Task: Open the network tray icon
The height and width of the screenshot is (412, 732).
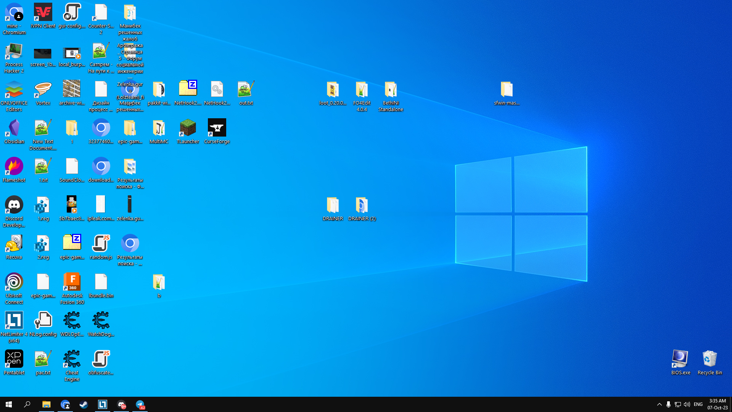Action: tap(678, 404)
